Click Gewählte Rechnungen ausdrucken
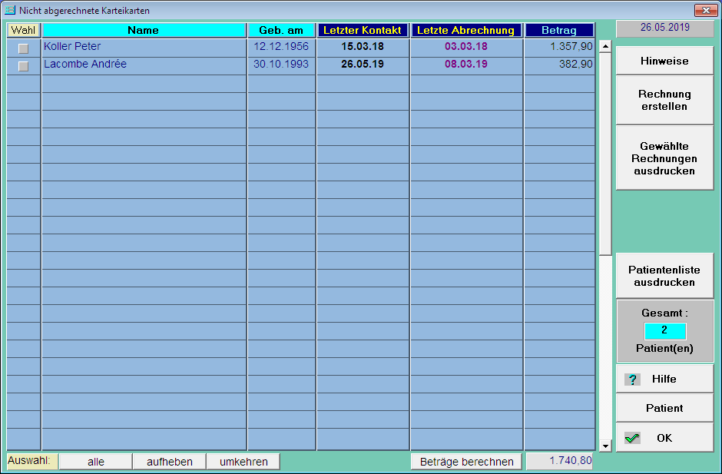 pyautogui.click(x=664, y=158)
